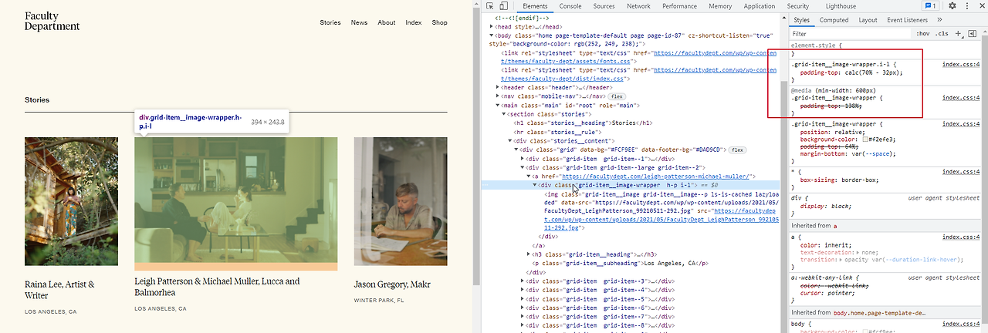Viewport: 988px width, 333px height.
Task: Click the flex badge on the grid div
Action: click(737, 150)
